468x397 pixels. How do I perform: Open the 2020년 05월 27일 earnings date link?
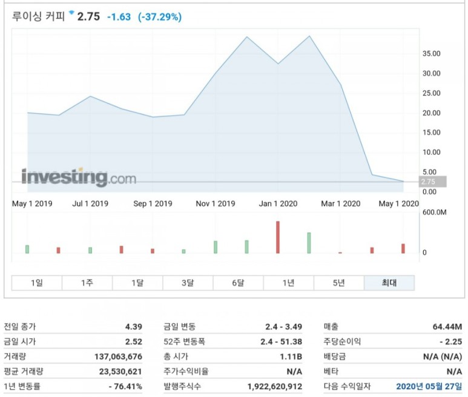coord(429,386)
